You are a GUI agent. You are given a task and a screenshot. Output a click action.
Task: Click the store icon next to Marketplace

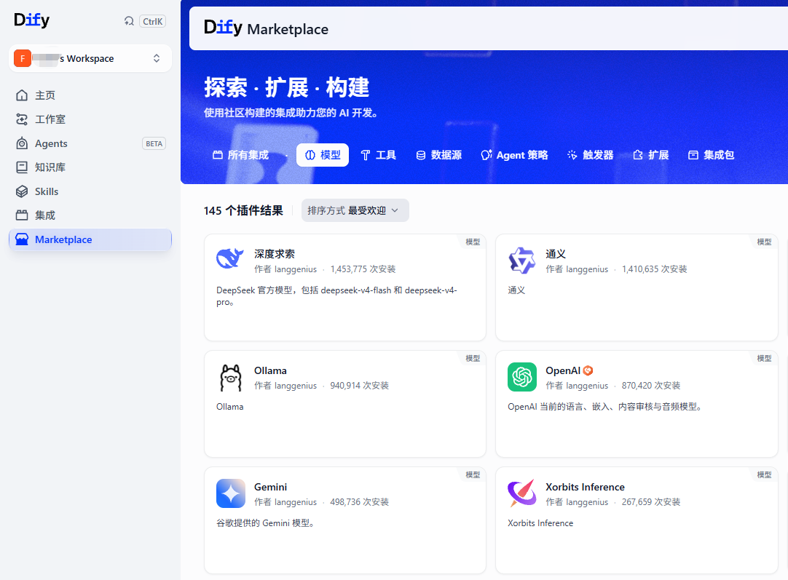point(22,239)
